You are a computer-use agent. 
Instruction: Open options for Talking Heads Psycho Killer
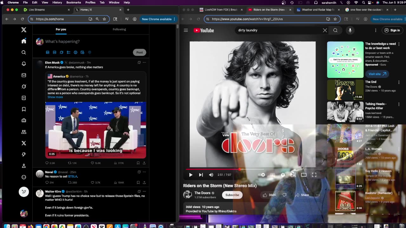tap(399, 104)
